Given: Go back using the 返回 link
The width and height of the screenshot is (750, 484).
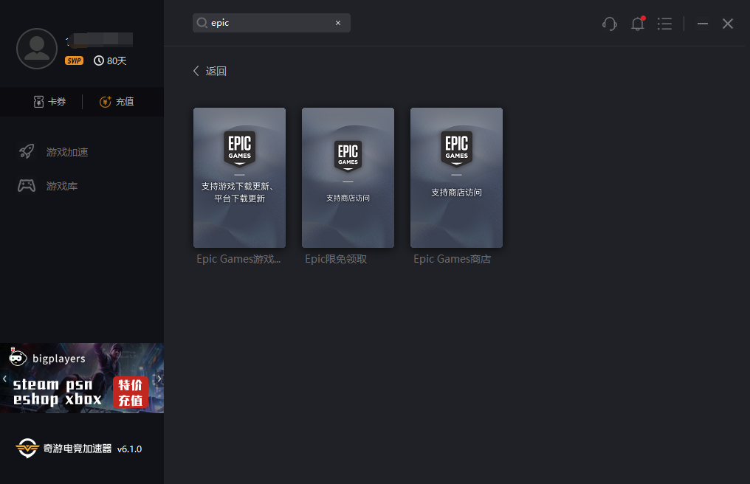Looking at the screenshot, I should point(210,71).
